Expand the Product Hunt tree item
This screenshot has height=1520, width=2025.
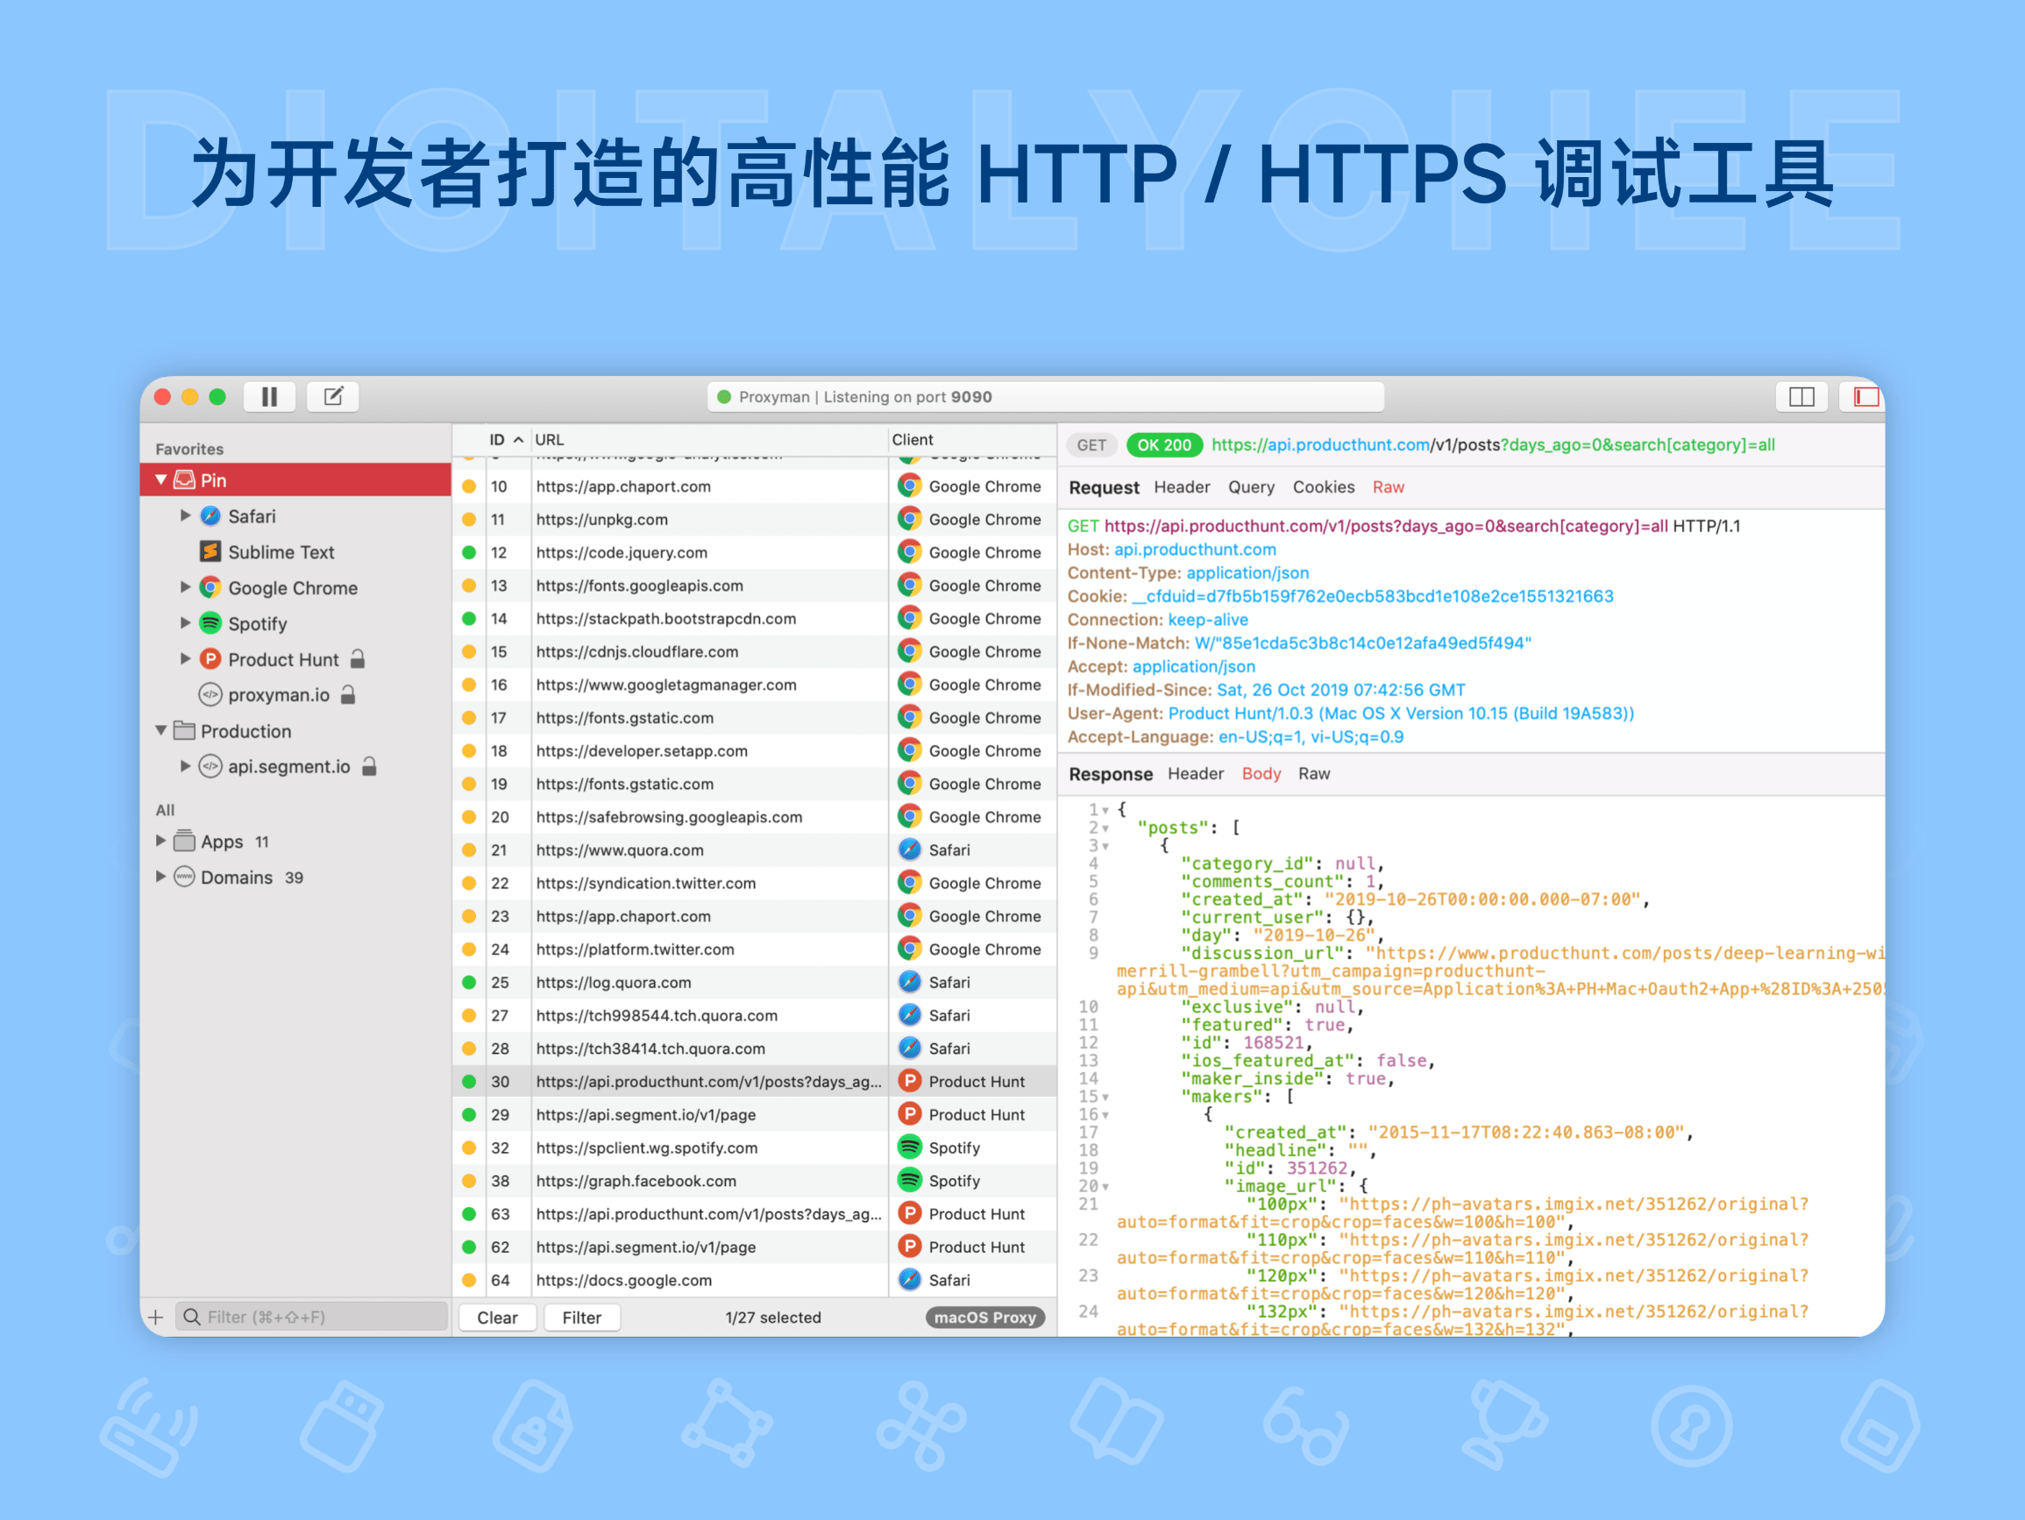[185, 658]
